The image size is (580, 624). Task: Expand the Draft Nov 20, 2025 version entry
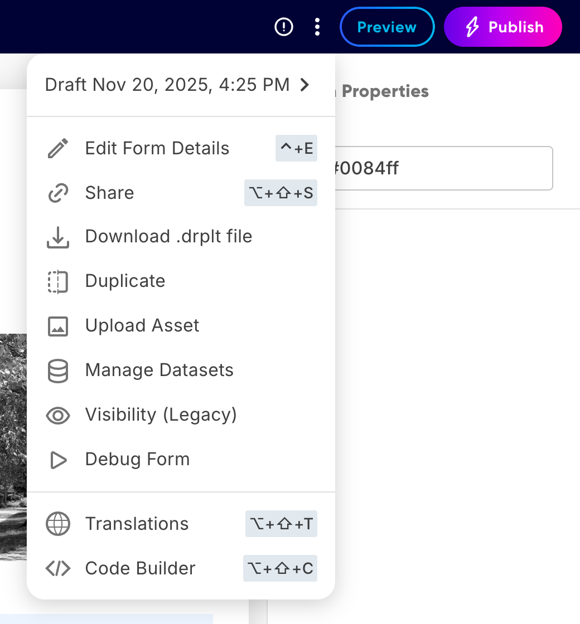181,85
